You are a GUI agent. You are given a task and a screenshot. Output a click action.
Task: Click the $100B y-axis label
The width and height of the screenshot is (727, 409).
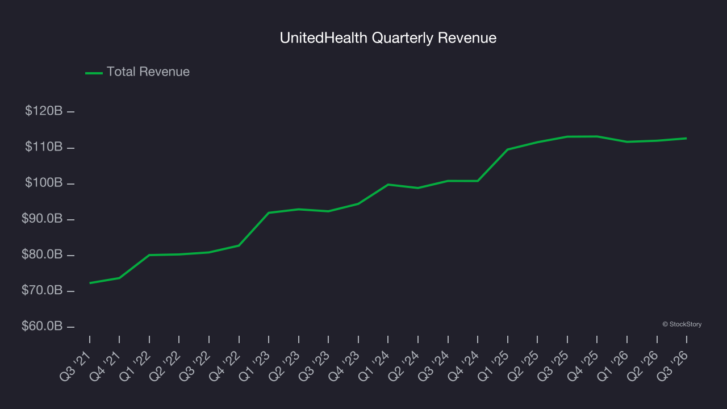(x=44, y=183)
